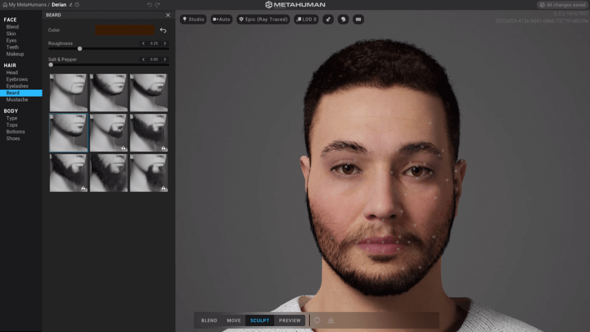The height and width of the screenshot is (332, 590).
Task: Open Shoes settings in sidebar
Action: pos(13,139)
